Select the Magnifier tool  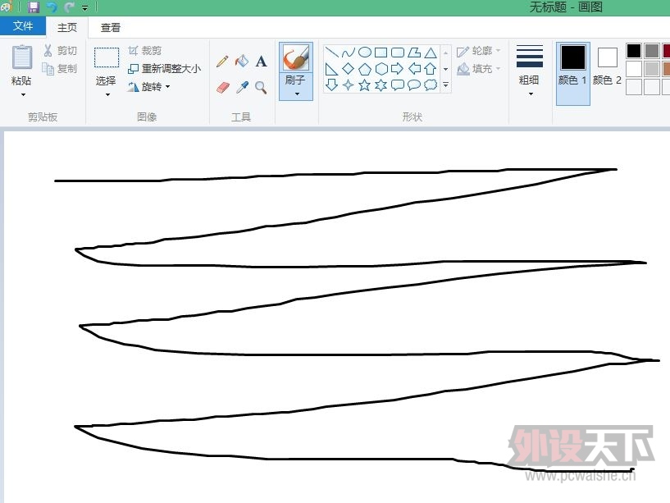(261, 88)
